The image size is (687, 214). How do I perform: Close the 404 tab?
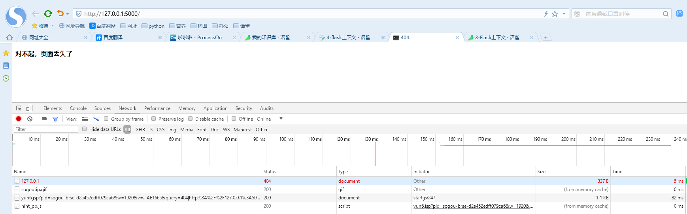click(x=457, y=38)
